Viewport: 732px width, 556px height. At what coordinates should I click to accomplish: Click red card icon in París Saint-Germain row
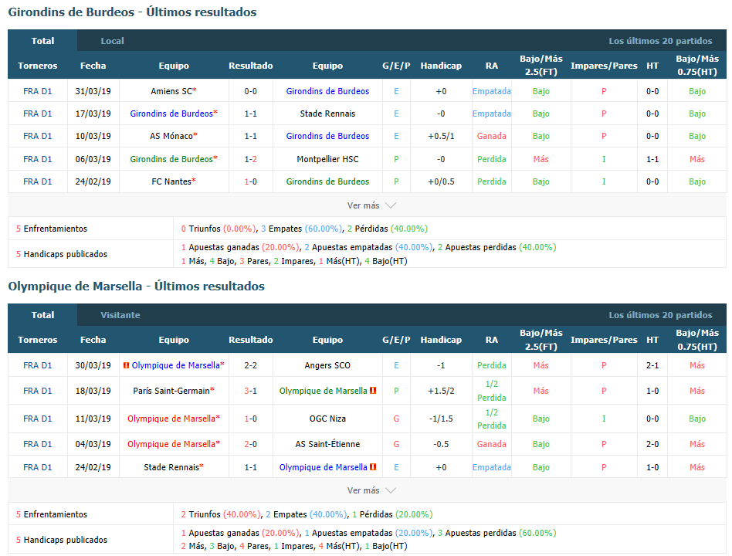[372, 390]
